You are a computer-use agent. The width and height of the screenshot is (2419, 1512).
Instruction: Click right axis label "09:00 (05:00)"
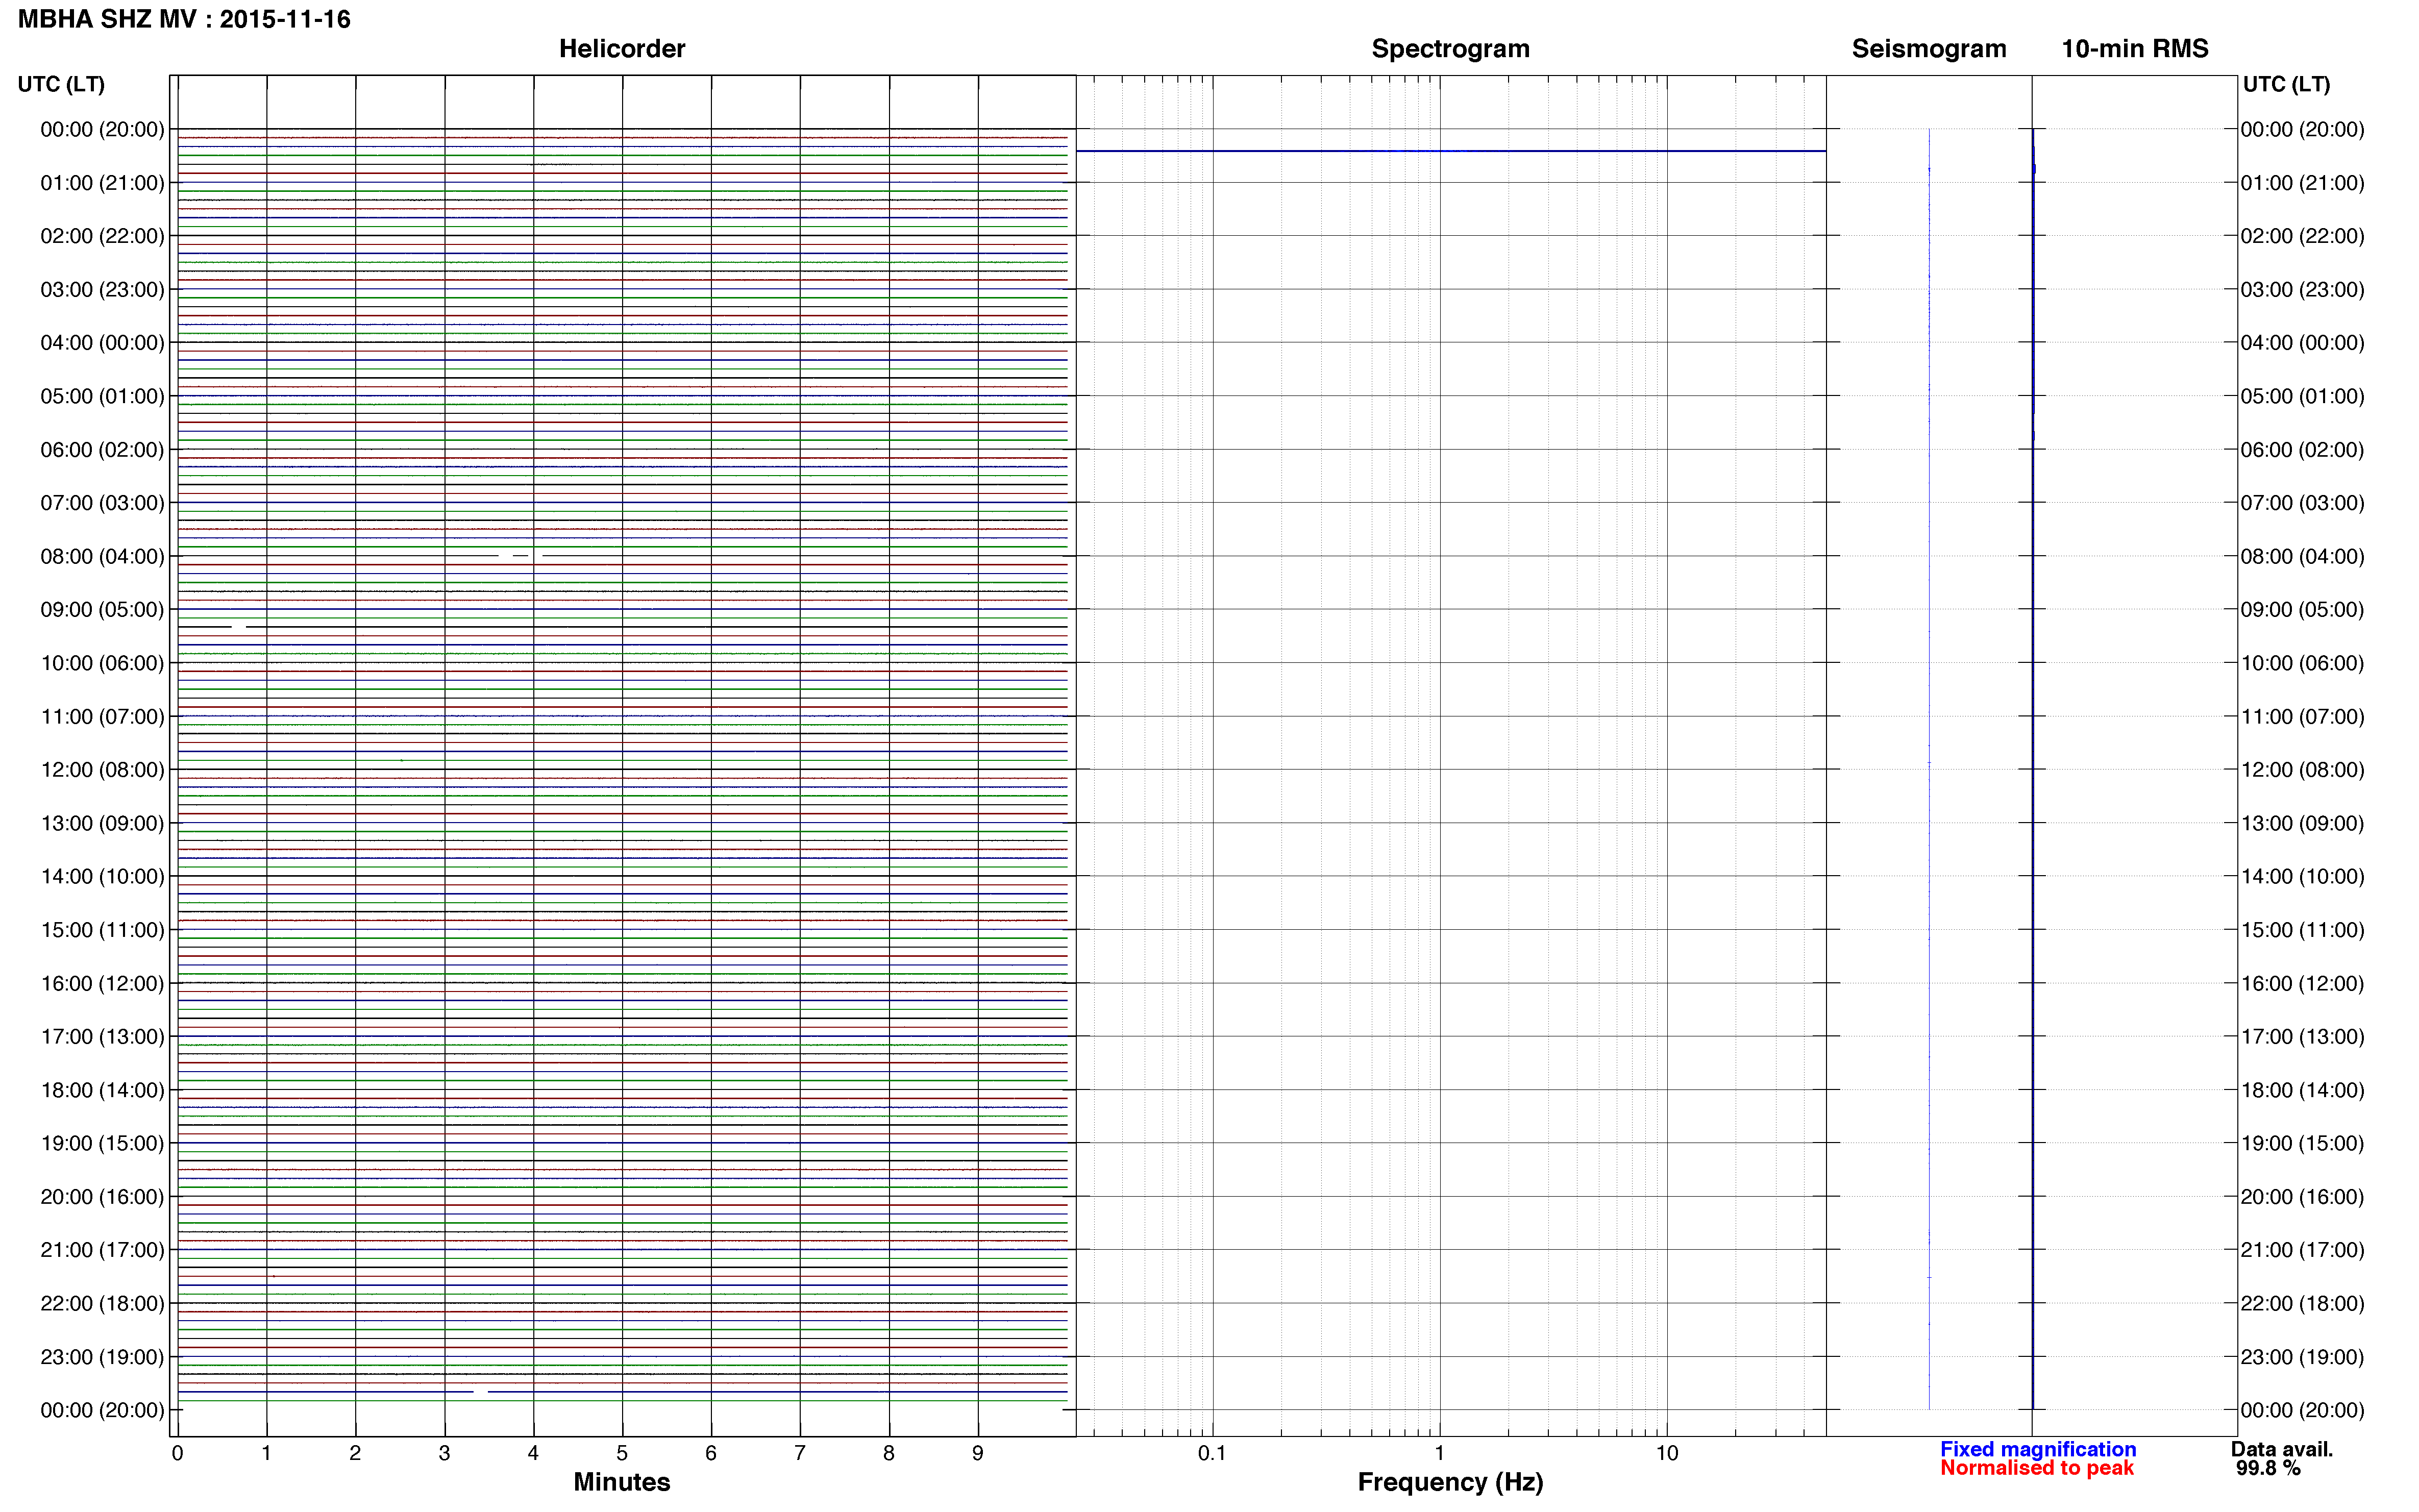pyautogui.click(x=2302, y=609)
